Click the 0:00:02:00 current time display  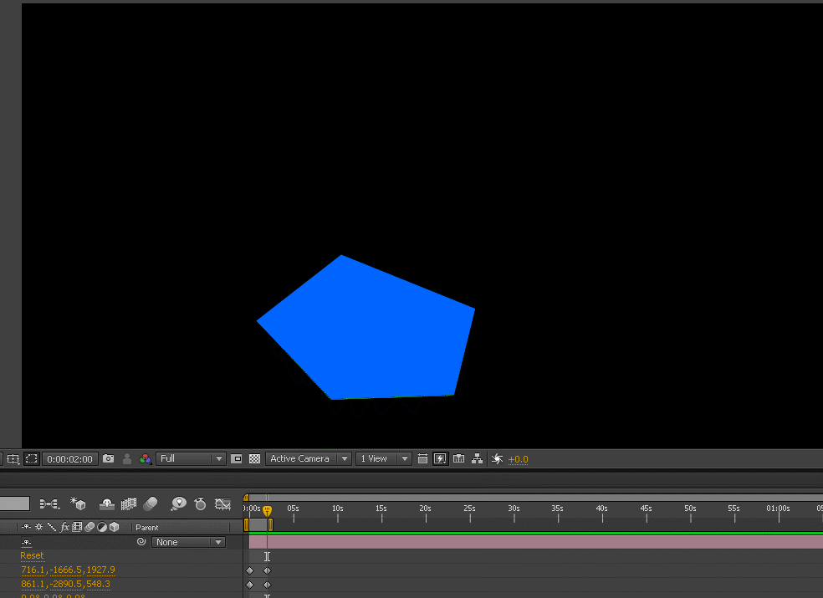point(69,459)
